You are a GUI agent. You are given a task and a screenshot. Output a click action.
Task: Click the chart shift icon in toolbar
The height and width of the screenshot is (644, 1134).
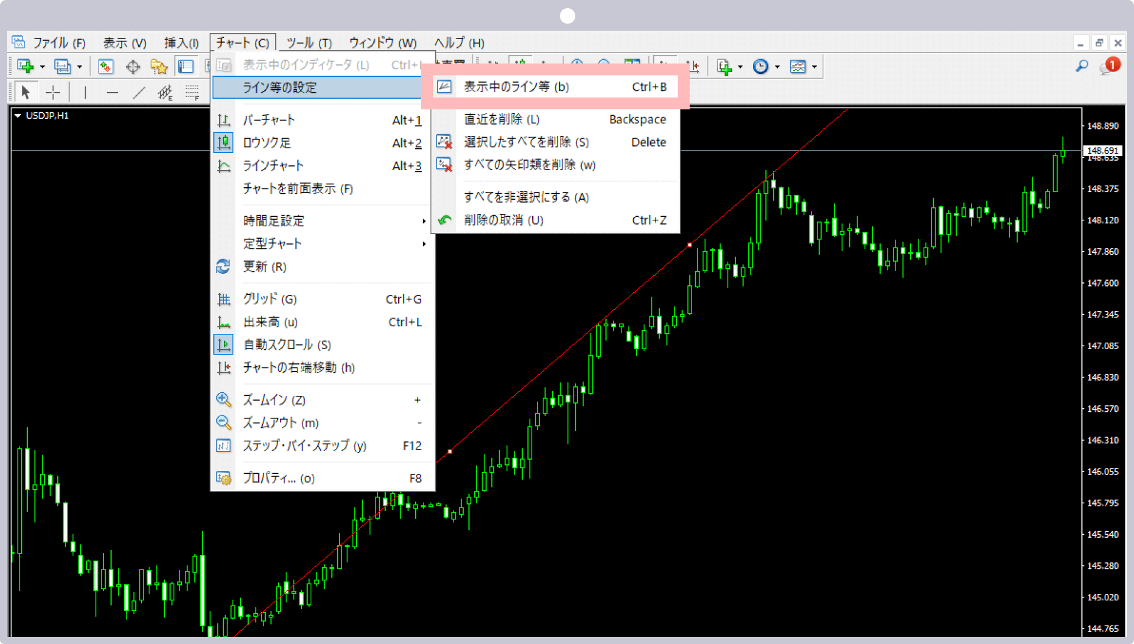coord(693,66)
